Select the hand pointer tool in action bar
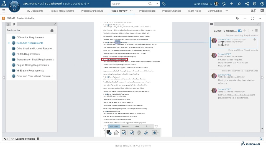The image size is (266, 149). pos(154,133)
